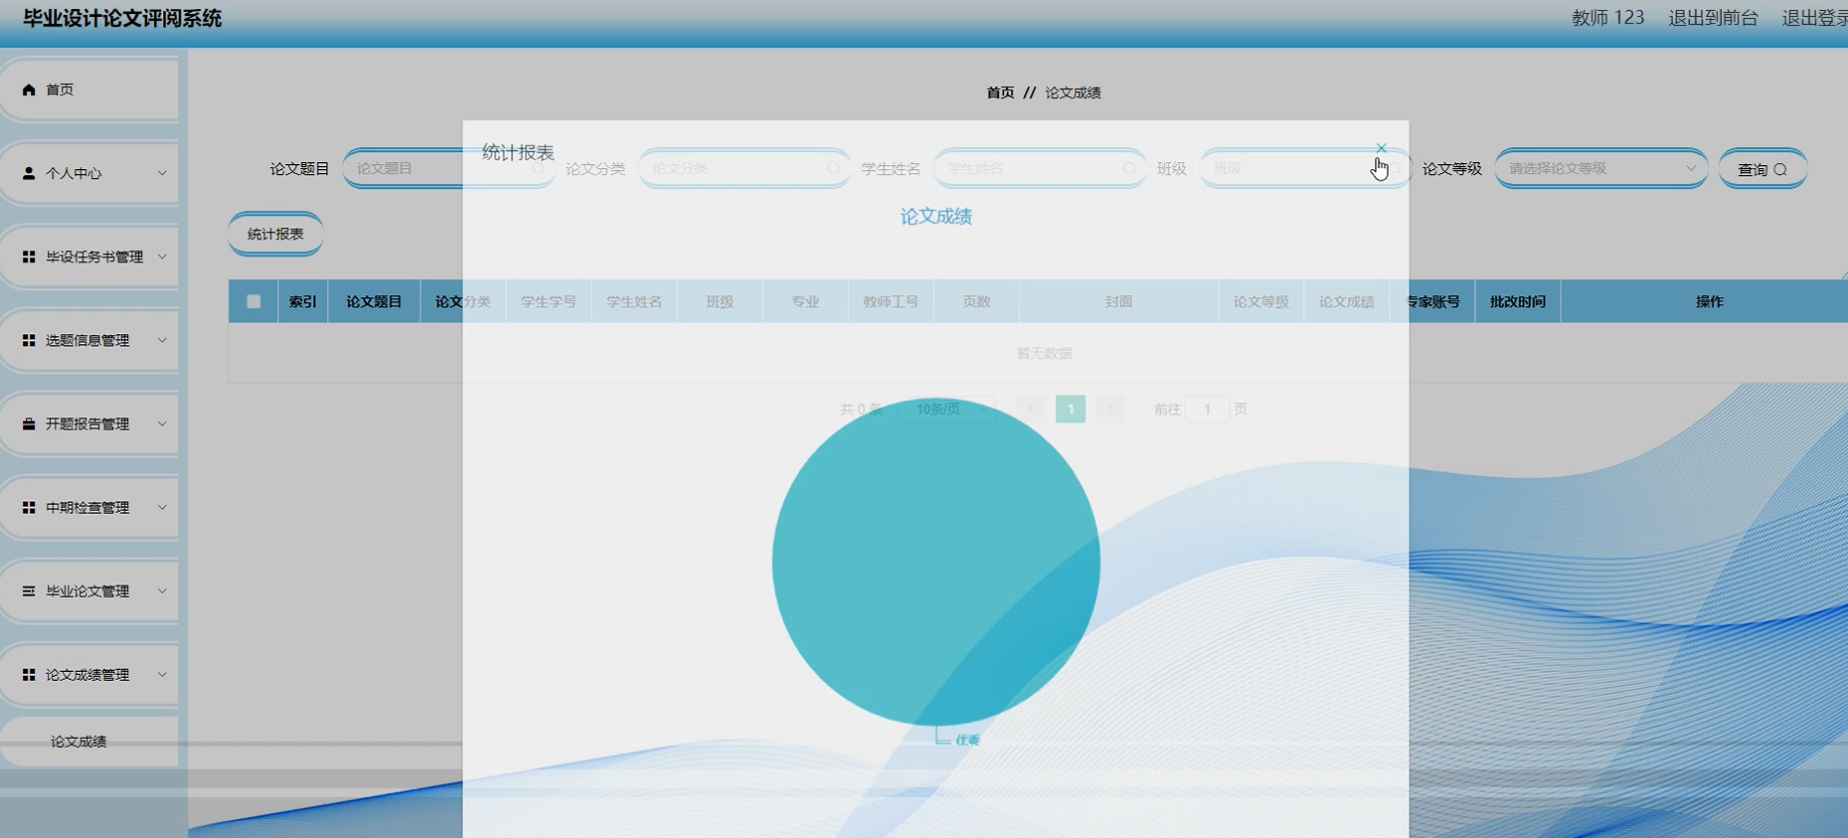
Task: Expand the 个人中心 menu chevron
Action: (162, 173)
